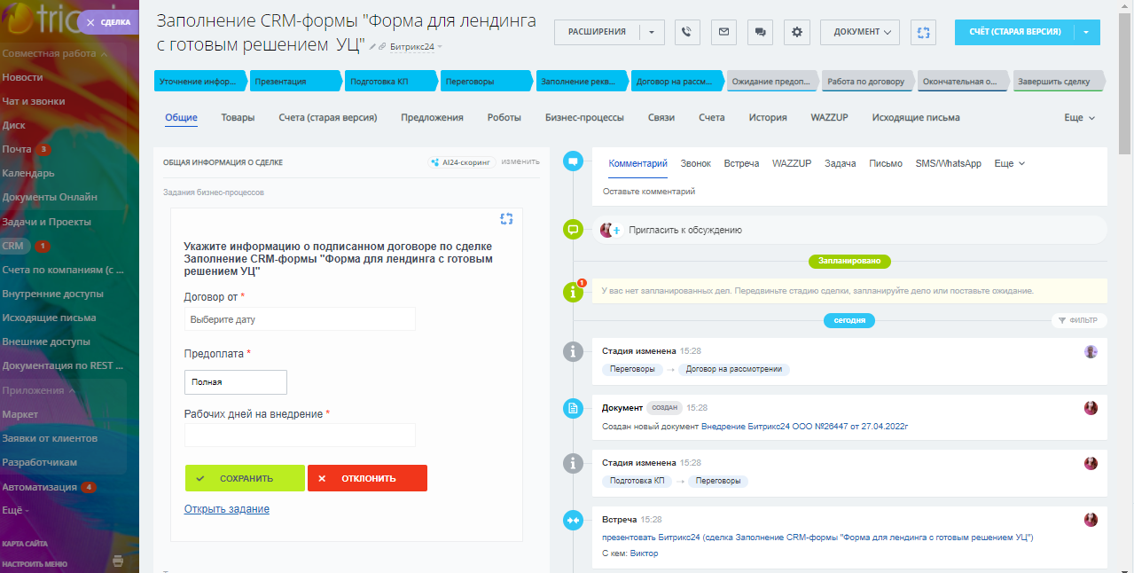Image resolution: width=1134 pixels, height=573 pixels.
Task: Click the phone call icon in toolbar
Action: point(687,32)
